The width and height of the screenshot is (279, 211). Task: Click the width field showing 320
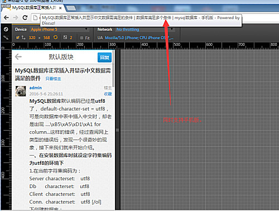(x=32, y=38)
